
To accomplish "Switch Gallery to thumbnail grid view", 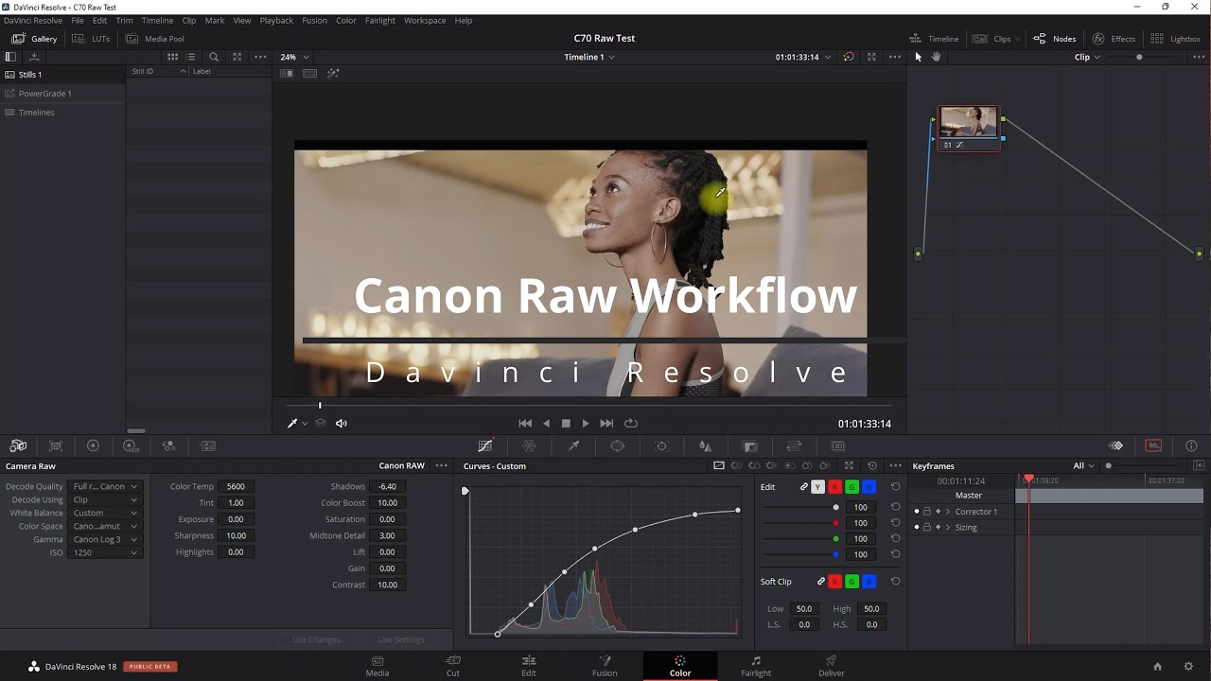I will (x=172, y=57).
